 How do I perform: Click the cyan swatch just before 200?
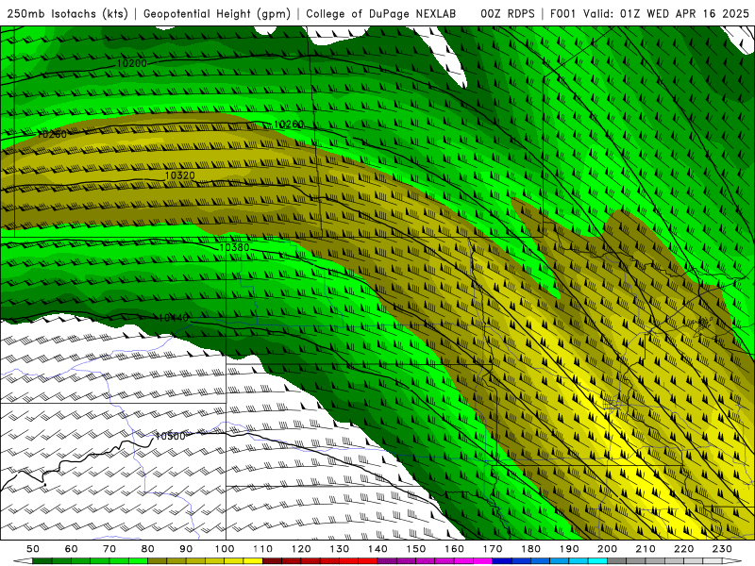597,561
